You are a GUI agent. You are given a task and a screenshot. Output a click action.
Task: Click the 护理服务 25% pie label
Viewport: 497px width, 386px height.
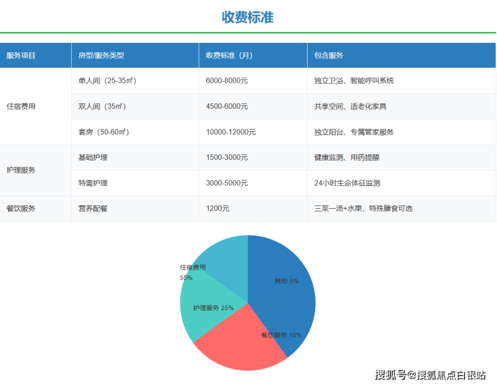(x=213, y=308)
